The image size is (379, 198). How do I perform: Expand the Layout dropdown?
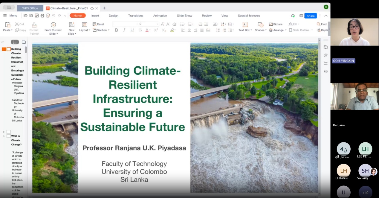[85, 30]
